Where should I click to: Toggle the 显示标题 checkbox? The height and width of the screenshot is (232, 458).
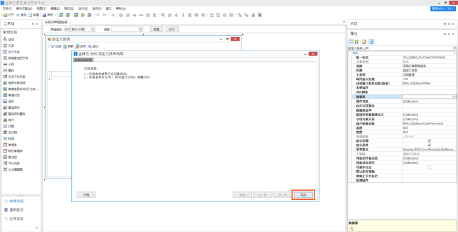click(x=429, y=141)
